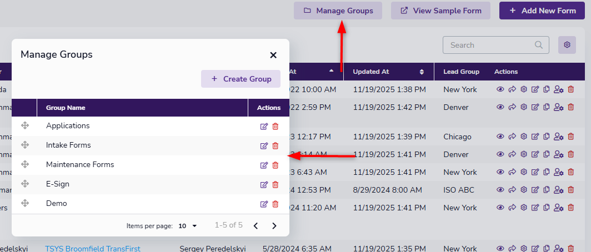The width and height of the screenshot is (591, 252).
Task: Delete the Demo group
Action: [276, 204]
